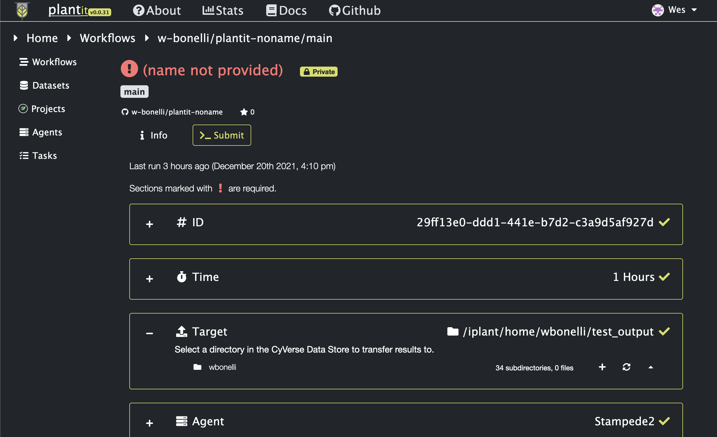This screenshot has width=717, height=437.
Task: Open the Workflows sidebar section
Action: (x=48, y=62)
